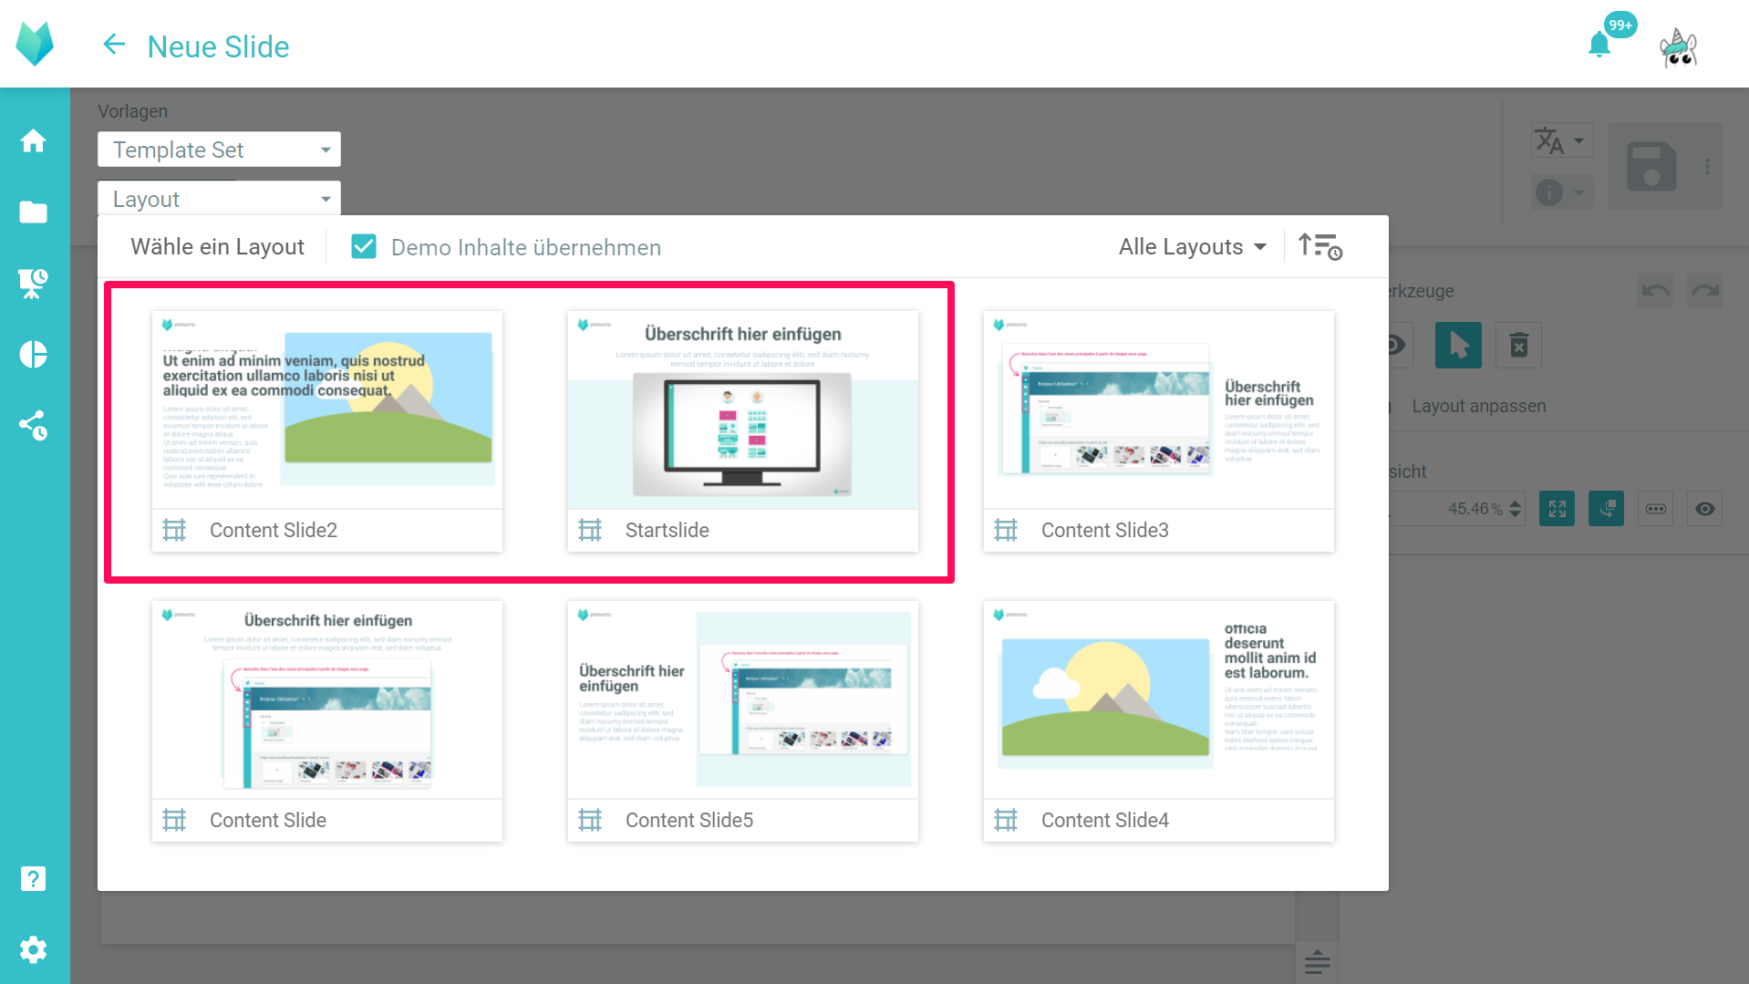Open the pie chart analytics icon
The height and width of the screenshot is (984, 1749).
pyautogui.click(x=34, y=355)
